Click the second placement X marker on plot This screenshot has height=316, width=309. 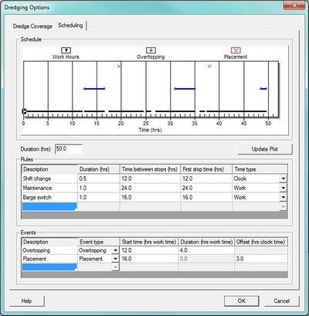(x=209, y=66)
